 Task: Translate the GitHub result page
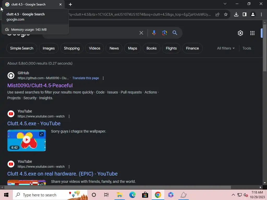pyautogui.click(x=86, y=78)
